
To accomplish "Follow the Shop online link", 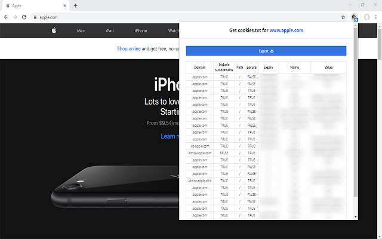I will [x=129, y=49].
